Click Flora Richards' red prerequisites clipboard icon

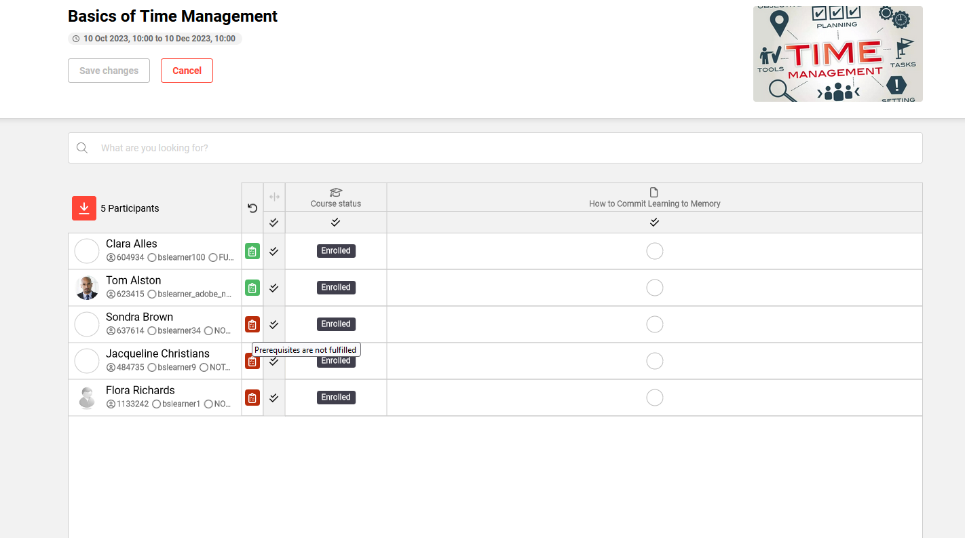[252, 398]
